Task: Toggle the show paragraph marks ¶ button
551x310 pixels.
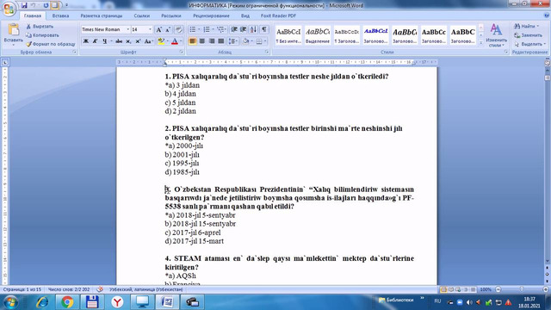Action: pos(264,29)
